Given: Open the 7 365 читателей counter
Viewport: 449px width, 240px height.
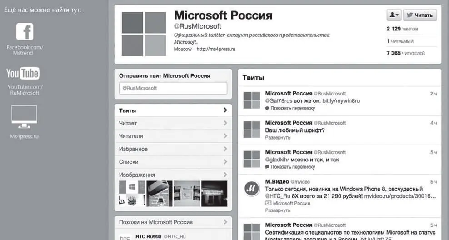Looking at the screenshot, I should click(406, 53).
